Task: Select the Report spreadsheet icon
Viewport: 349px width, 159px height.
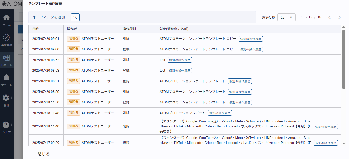Action: point(6,58)
